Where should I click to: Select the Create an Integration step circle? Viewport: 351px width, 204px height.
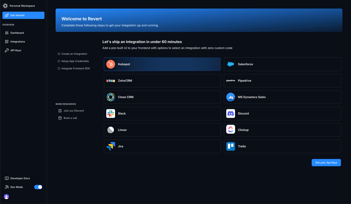pos(59,54)
